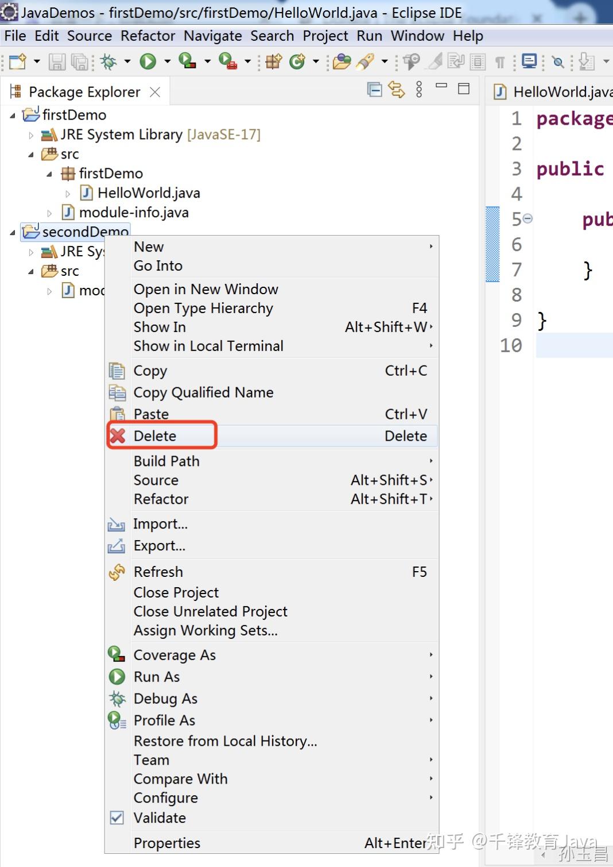Open the dropdown next to Debug icon

(126, 61)
